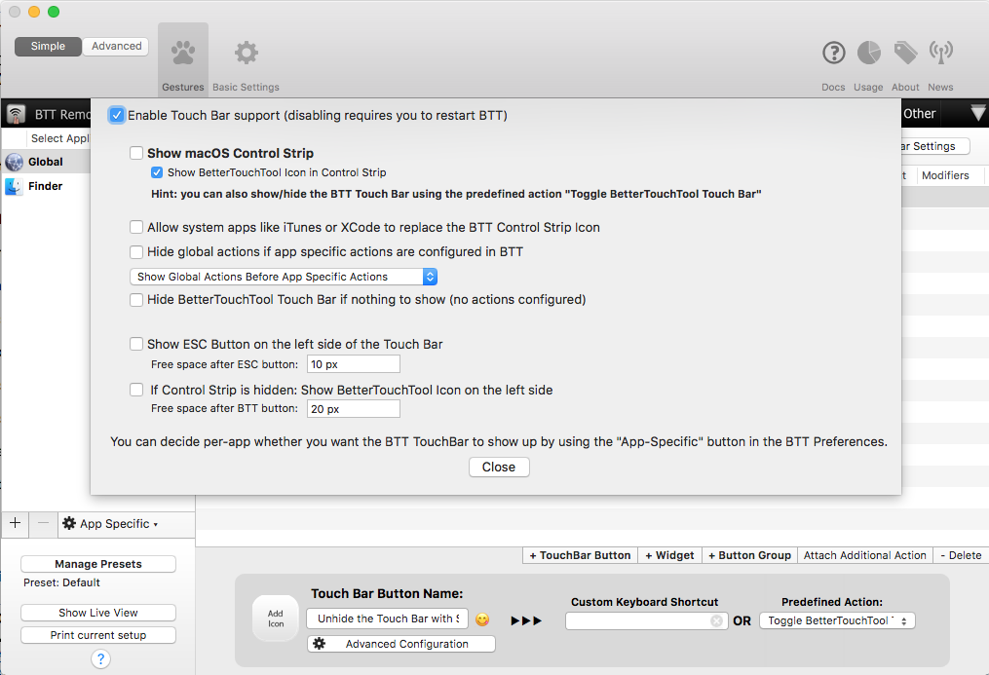The height and width of the screenshot is (675, 989).
Task: Open the Usage pie chart icon
Action: [868, 53]
